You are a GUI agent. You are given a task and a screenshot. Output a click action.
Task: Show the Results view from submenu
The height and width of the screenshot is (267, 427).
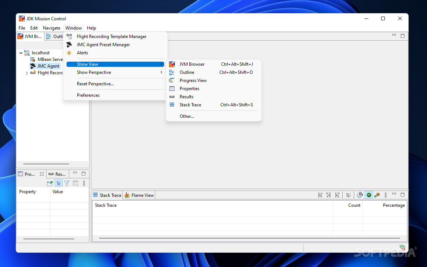click(x=214, y=97)
